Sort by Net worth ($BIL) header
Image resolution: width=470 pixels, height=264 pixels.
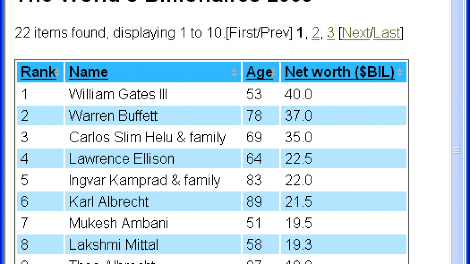(x=340, y=72)
